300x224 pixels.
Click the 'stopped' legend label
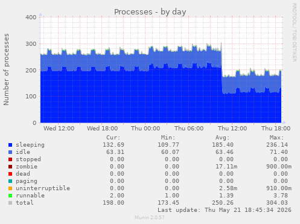28,159
